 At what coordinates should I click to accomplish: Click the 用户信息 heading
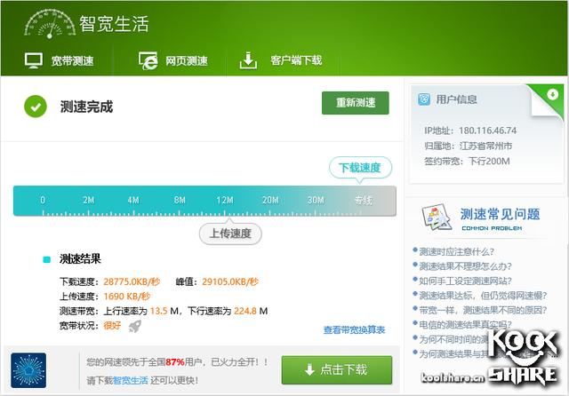[456, 99]
